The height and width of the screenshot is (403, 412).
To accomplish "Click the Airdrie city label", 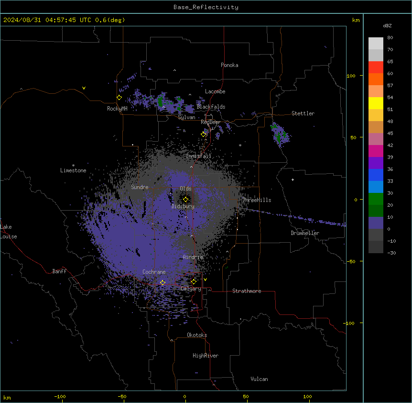I will click(193, 257).
